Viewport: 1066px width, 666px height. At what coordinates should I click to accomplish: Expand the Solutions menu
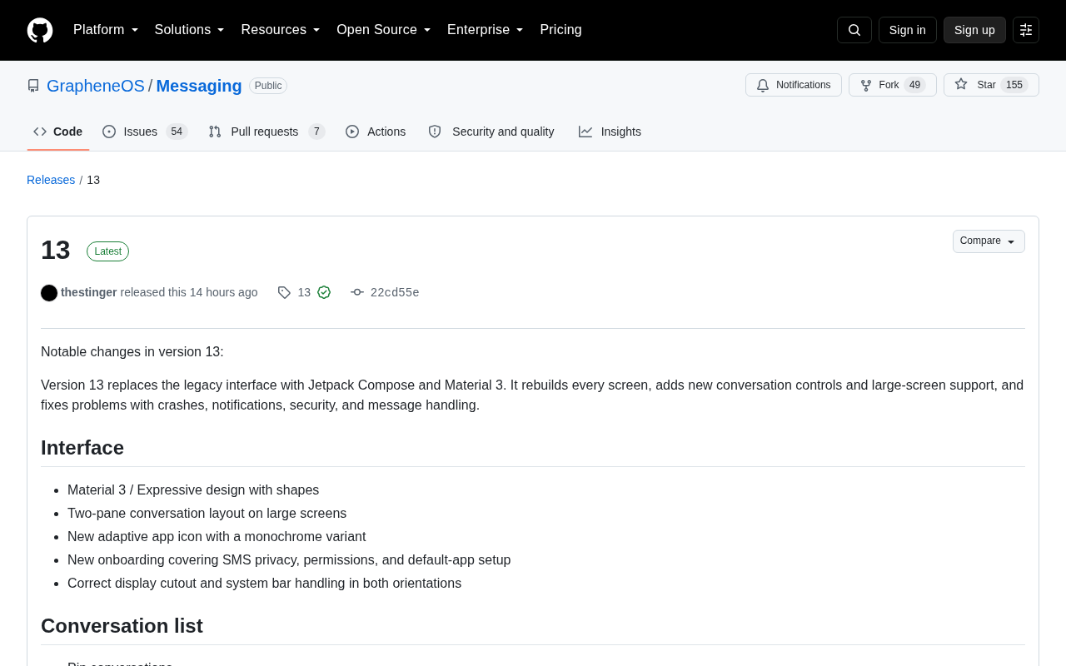(190, 30)
